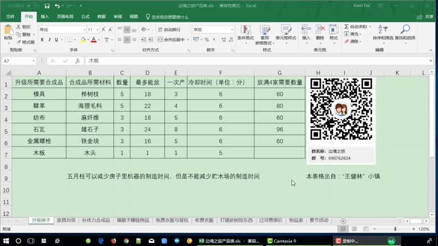
Task: Click the Format Painter icon
Action: [x=18, y=42]
